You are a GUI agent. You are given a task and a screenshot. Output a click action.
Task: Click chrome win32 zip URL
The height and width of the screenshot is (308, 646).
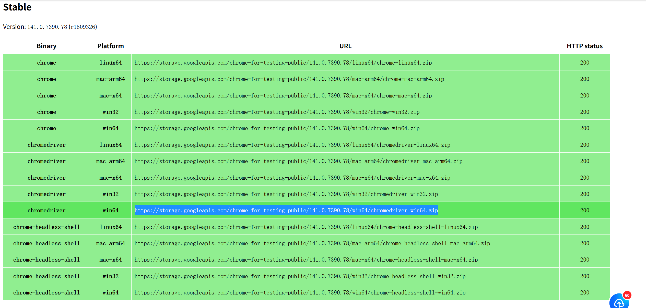[x=277, y=112]
